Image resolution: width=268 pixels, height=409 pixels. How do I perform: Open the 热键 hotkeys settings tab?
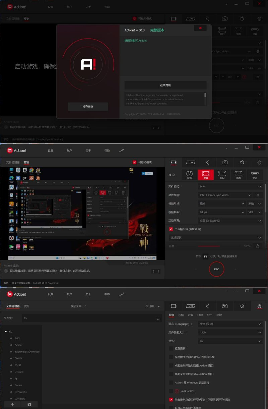[219, 315]
